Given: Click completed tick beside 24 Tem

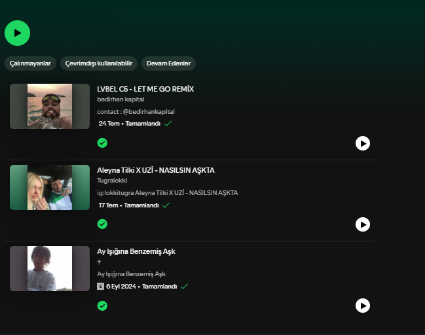Looking at the screenshot, I should click(x=168, y=124).
